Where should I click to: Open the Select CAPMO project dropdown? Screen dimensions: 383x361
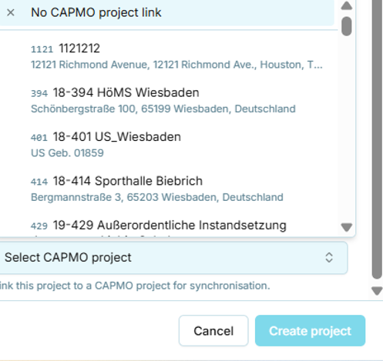click(x=173, y=258)
